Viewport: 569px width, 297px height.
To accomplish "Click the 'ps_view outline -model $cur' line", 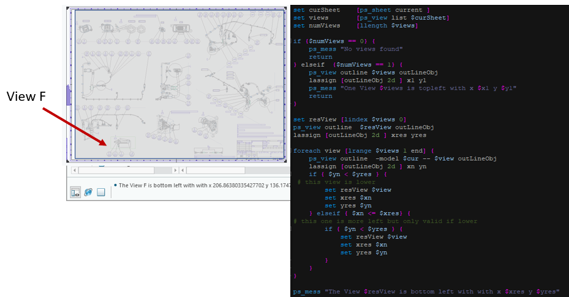I will 403,159.
